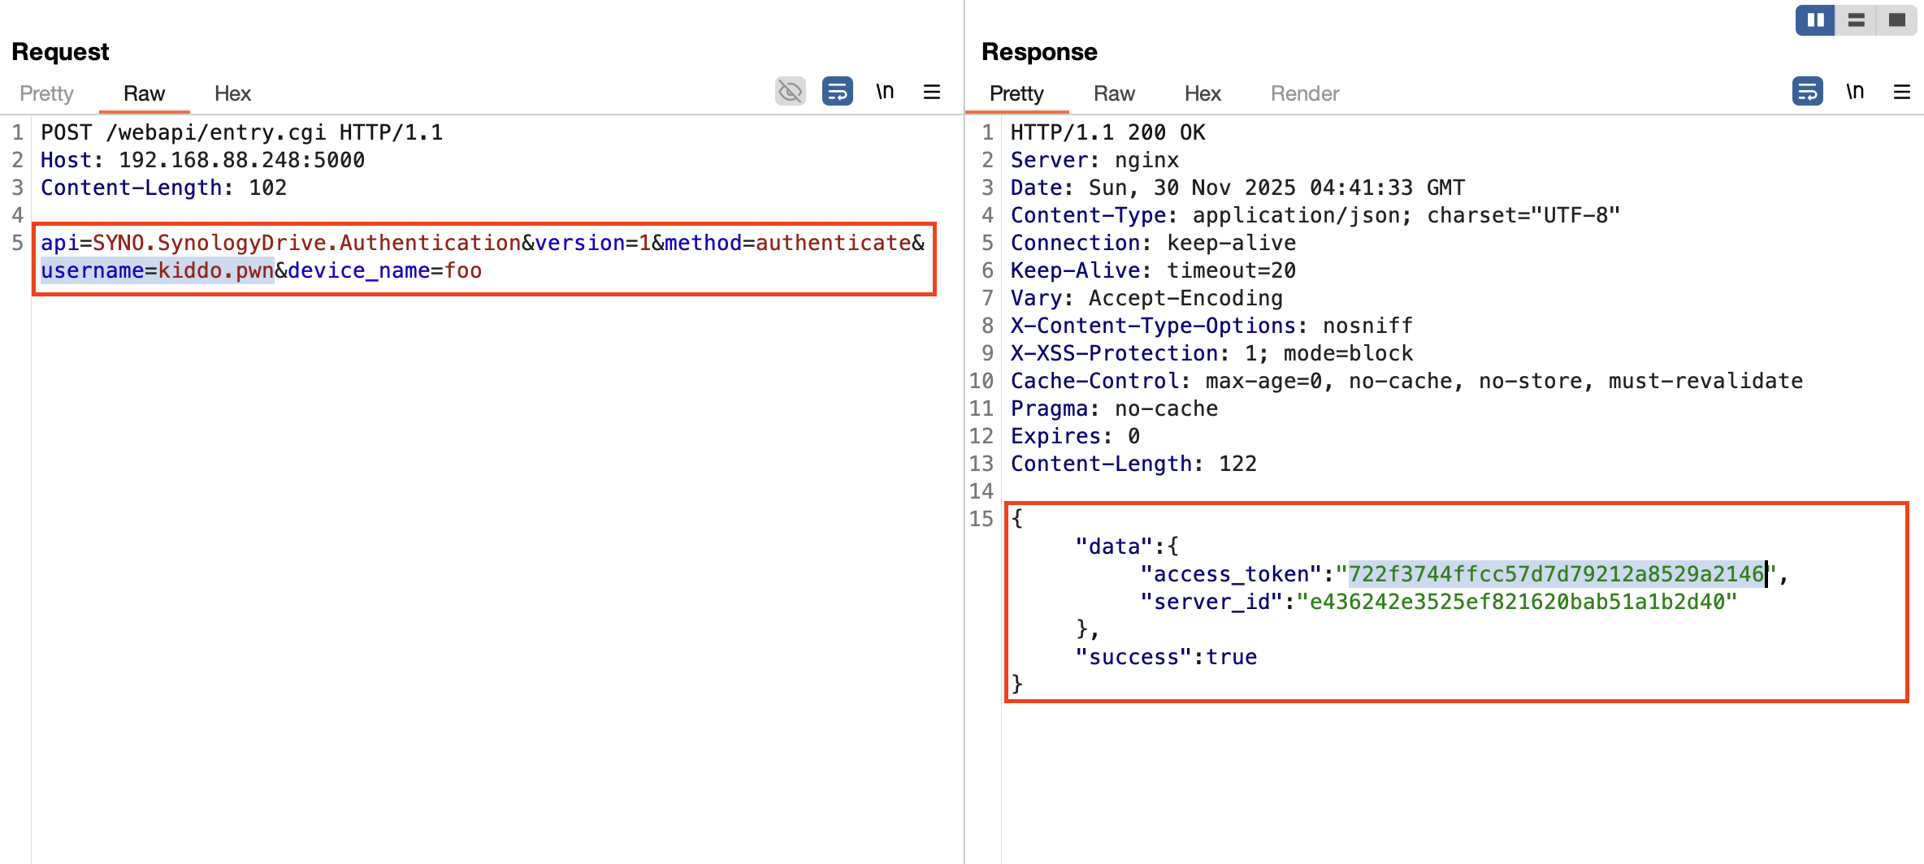Switch to combined tabbed layout view

click(1897, 20)
